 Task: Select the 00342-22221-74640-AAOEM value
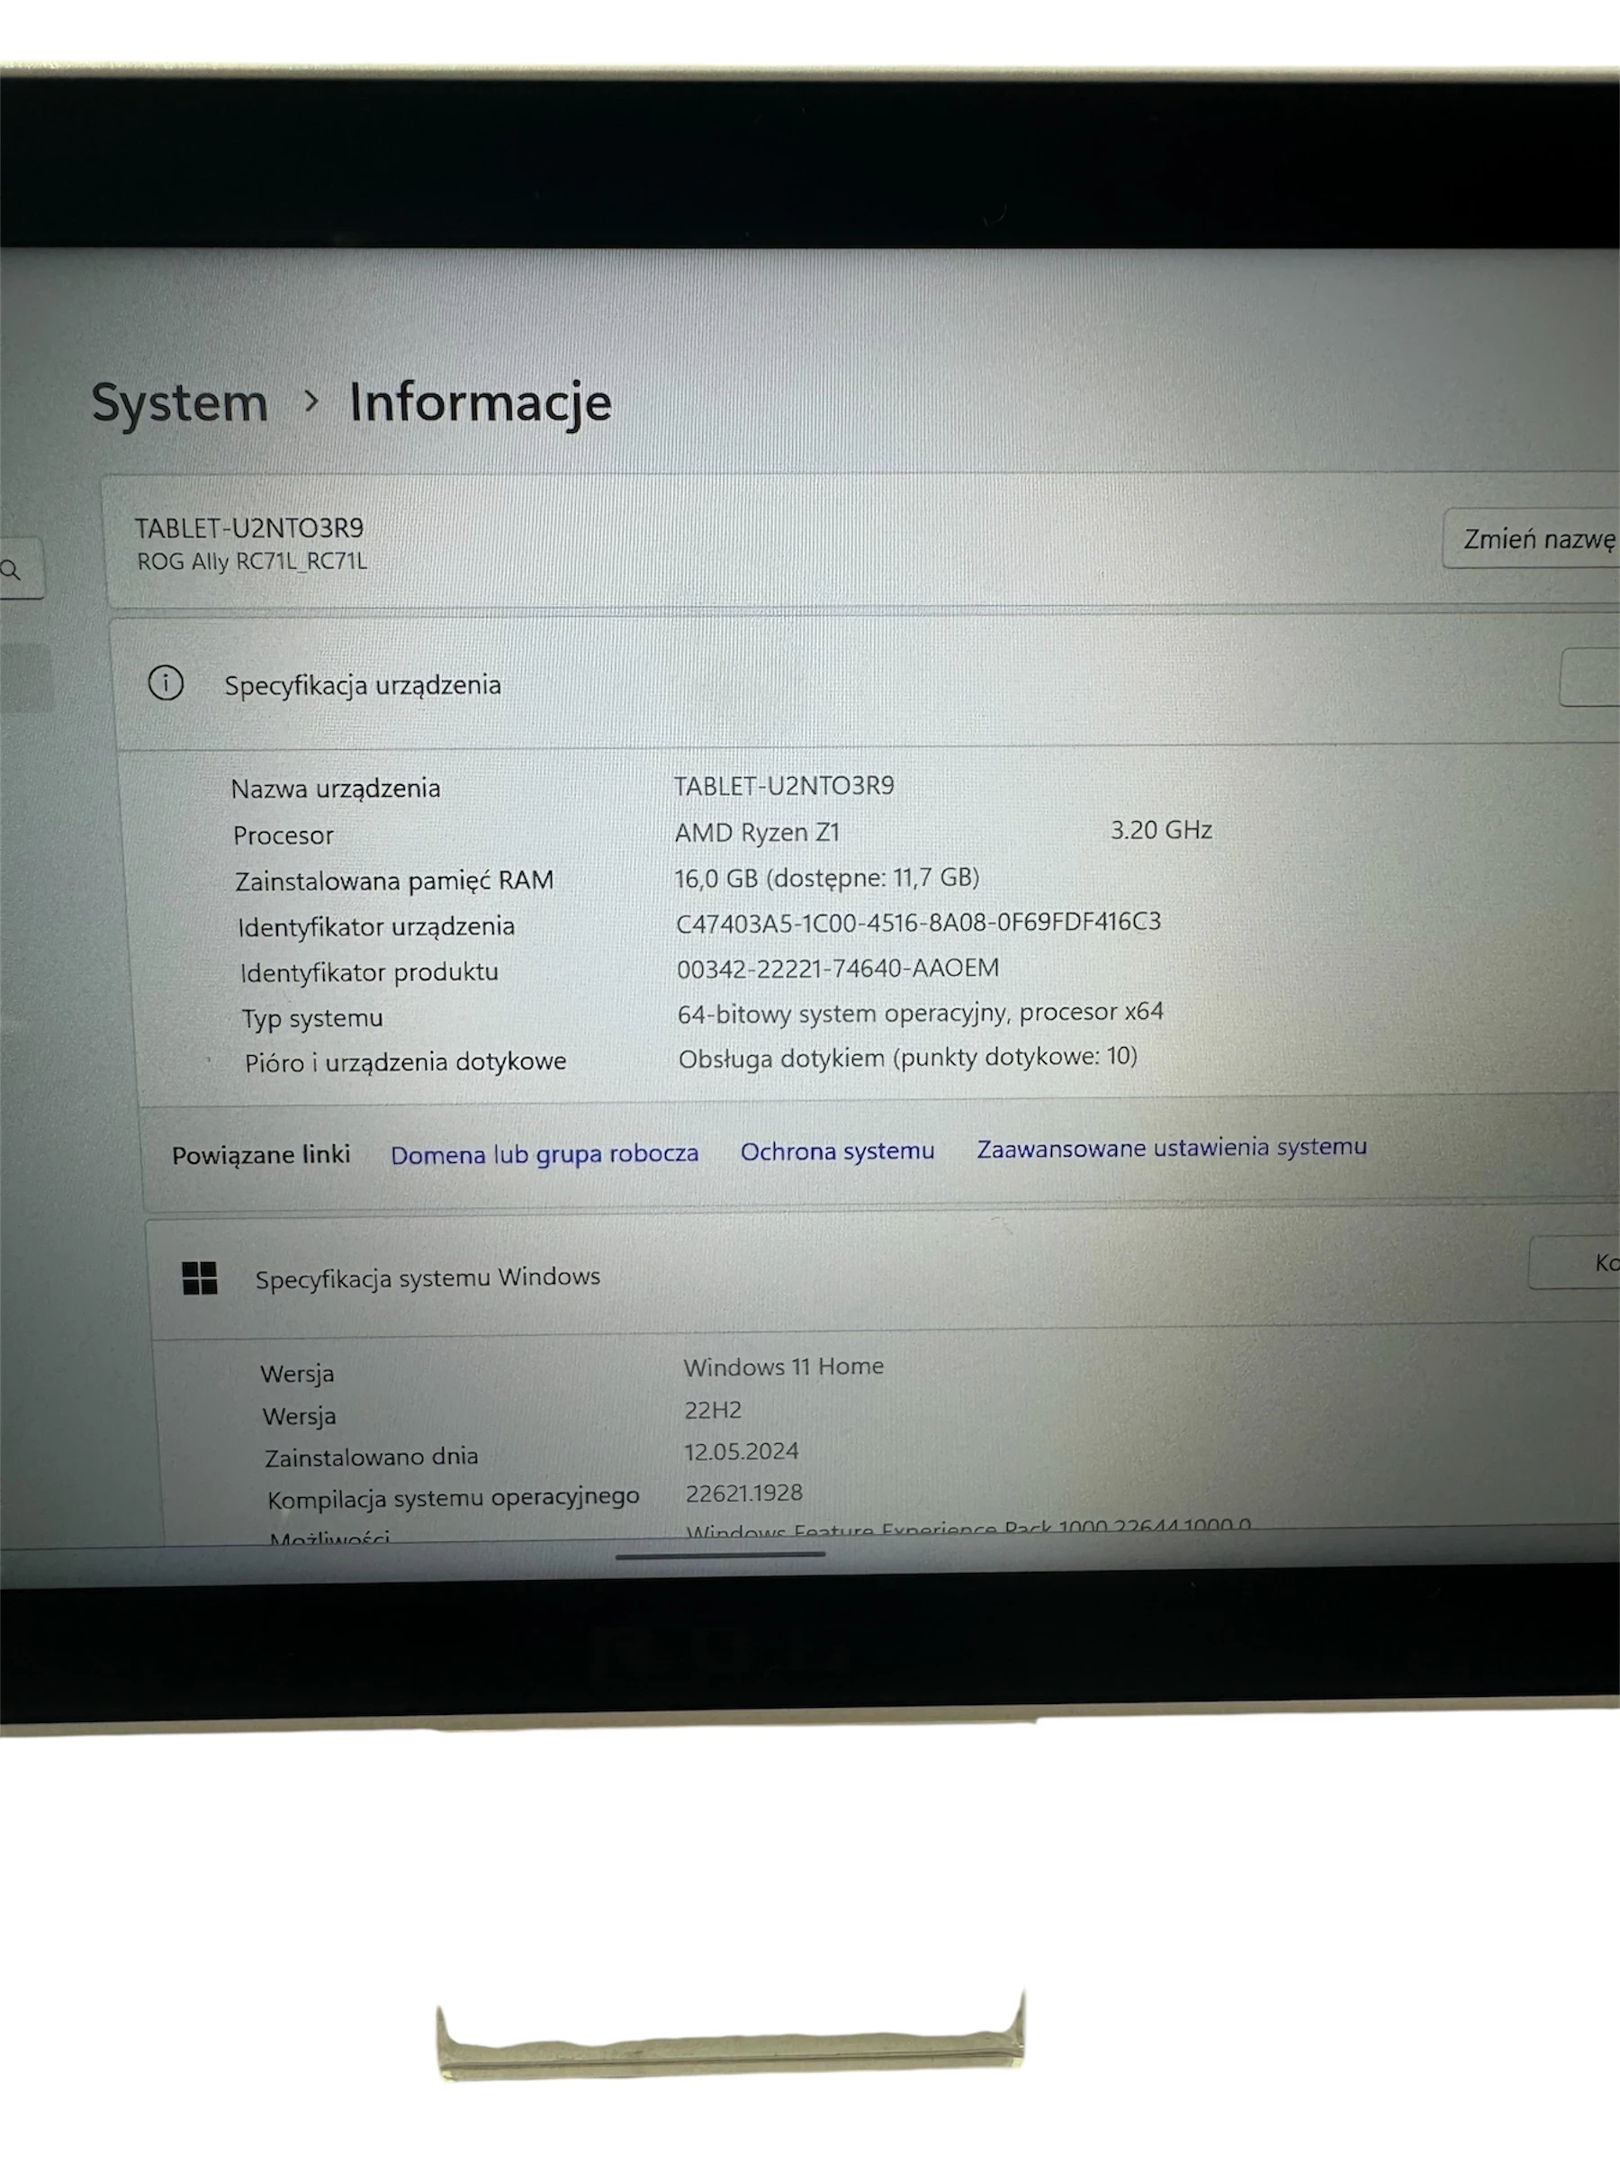pyautogui.click(x=838, y=969)
